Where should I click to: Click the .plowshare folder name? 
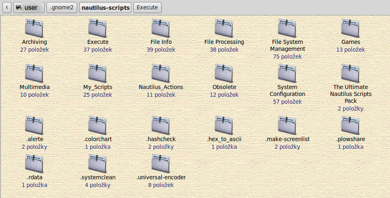[351, 139]
